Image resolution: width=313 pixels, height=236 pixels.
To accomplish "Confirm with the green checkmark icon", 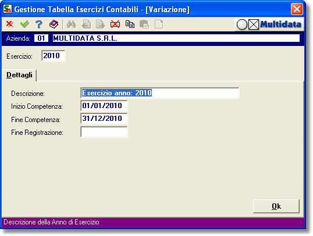I will [24, 24].
